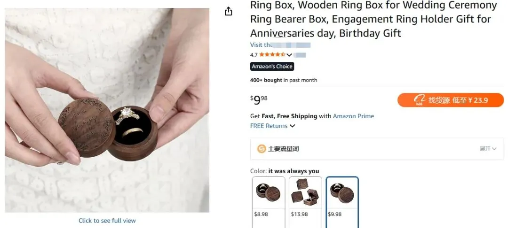Expand the FREE Returns chevron
The width and height of the screenshot is (508, 228).
[x=293, y=126]
